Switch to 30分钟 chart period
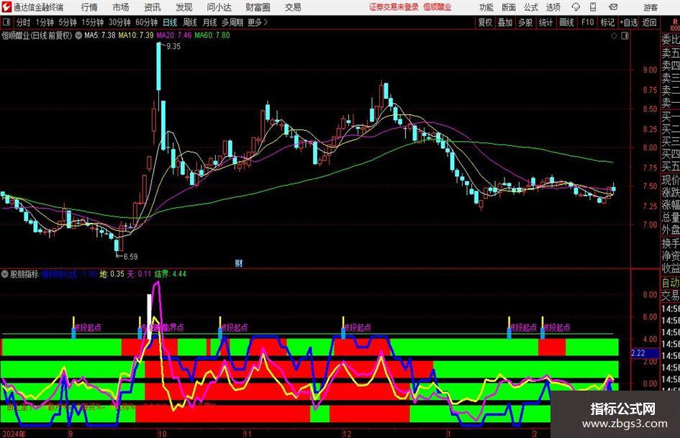Viewport: 680px width, 438px height. [119, 22]
